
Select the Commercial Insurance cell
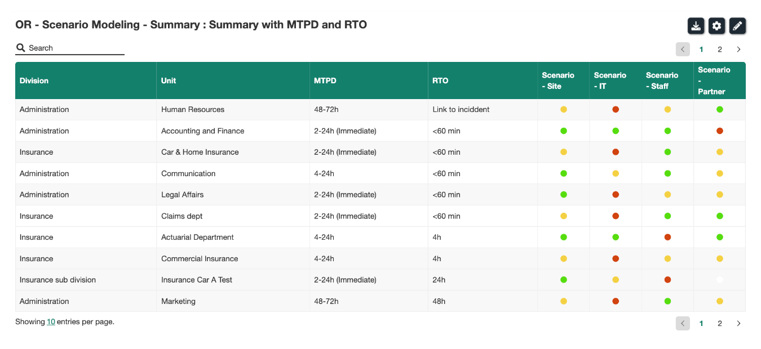[233, 258]
